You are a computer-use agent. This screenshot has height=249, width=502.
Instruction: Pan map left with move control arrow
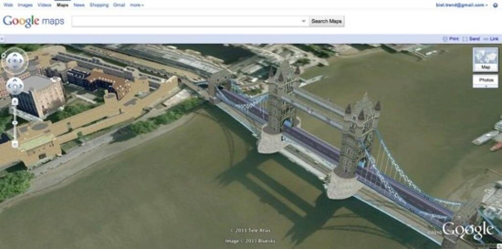click(x=9, y=86)
